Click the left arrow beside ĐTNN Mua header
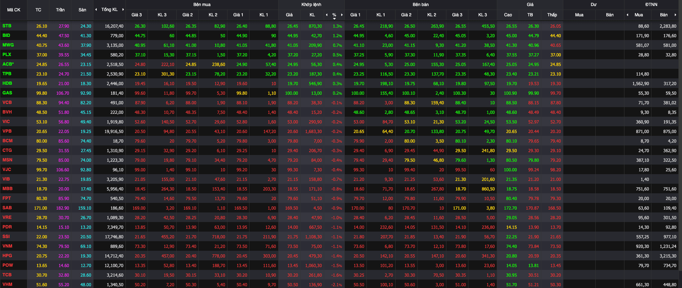This screenshot has width=682, height=288. pyautogui.click(x=627, y=15)
